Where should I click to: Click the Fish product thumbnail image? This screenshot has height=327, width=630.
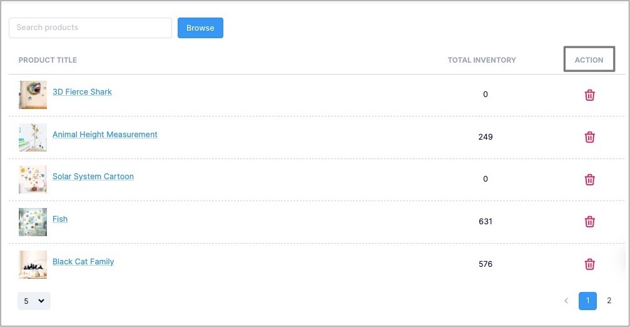pyautogui.click(x=33, y=222)
